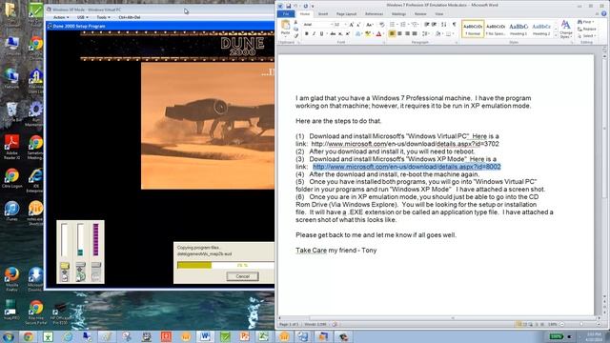Click Cancel in the Dune 2000 setup dialog
The image size is (610, 343).
242,276
